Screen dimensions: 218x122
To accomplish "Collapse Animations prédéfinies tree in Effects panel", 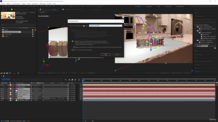I will pyautogui.click(x=194, y=25).
